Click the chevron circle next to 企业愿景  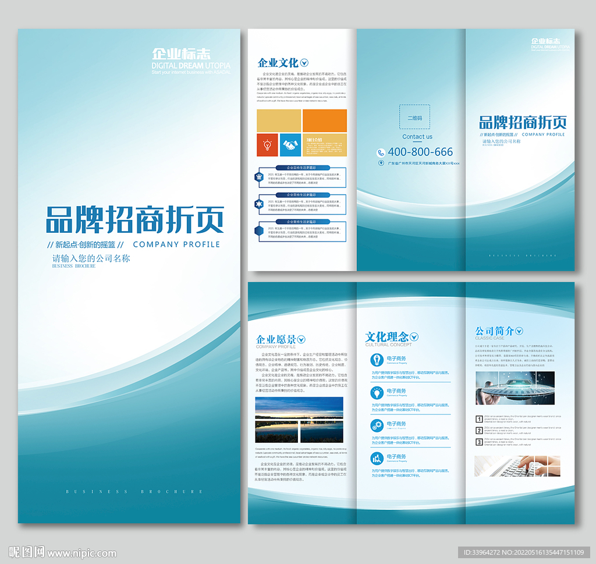point(301,339)
